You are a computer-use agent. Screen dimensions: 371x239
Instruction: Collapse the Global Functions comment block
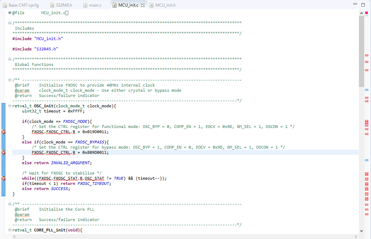click(x=10, y=59)
